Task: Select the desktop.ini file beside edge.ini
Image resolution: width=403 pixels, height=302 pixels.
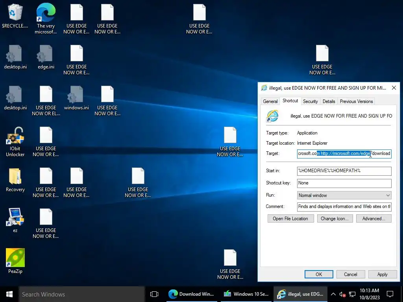Action: [x=15, y=57]
